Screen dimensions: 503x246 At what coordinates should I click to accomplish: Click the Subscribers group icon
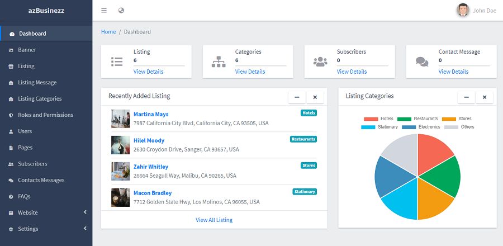click(320, 61)
